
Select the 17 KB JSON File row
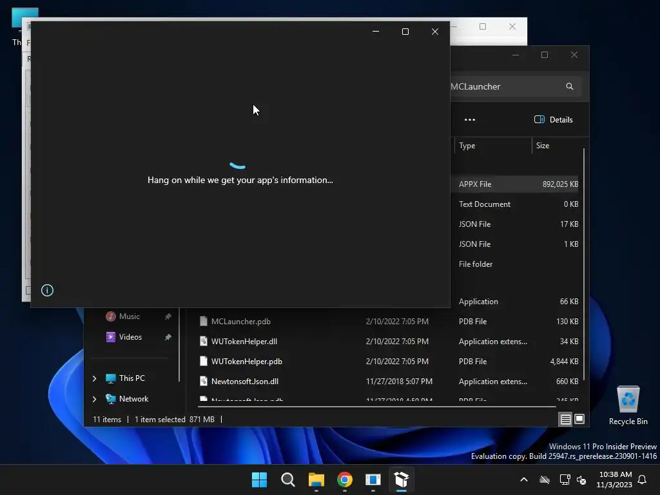point(516,224)
